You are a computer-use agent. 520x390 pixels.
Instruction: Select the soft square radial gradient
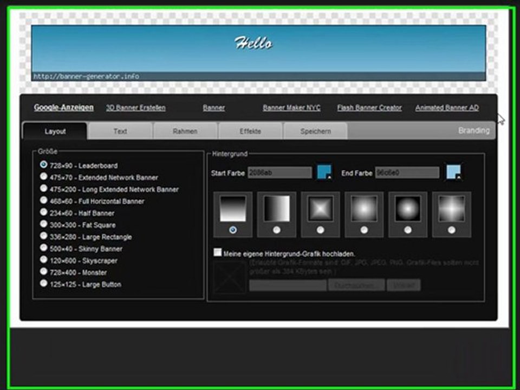click(364, 209)
